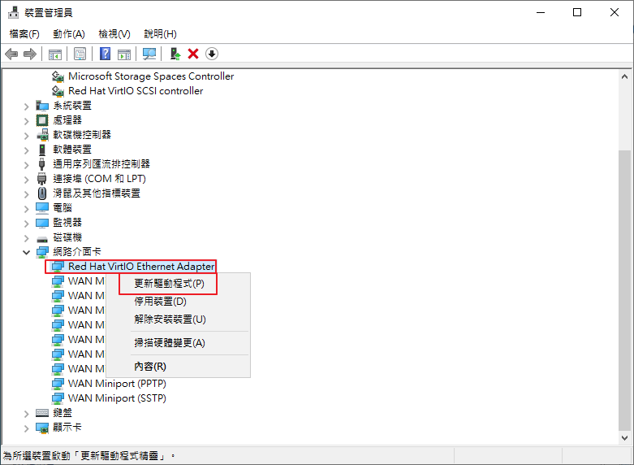Viewport: 634px width, 465px height.
Task: Select 停用裝置(D) in context menu
Action: click(x=160, y=302)
